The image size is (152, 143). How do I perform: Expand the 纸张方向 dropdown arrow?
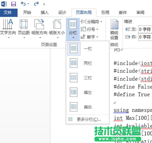40,38
